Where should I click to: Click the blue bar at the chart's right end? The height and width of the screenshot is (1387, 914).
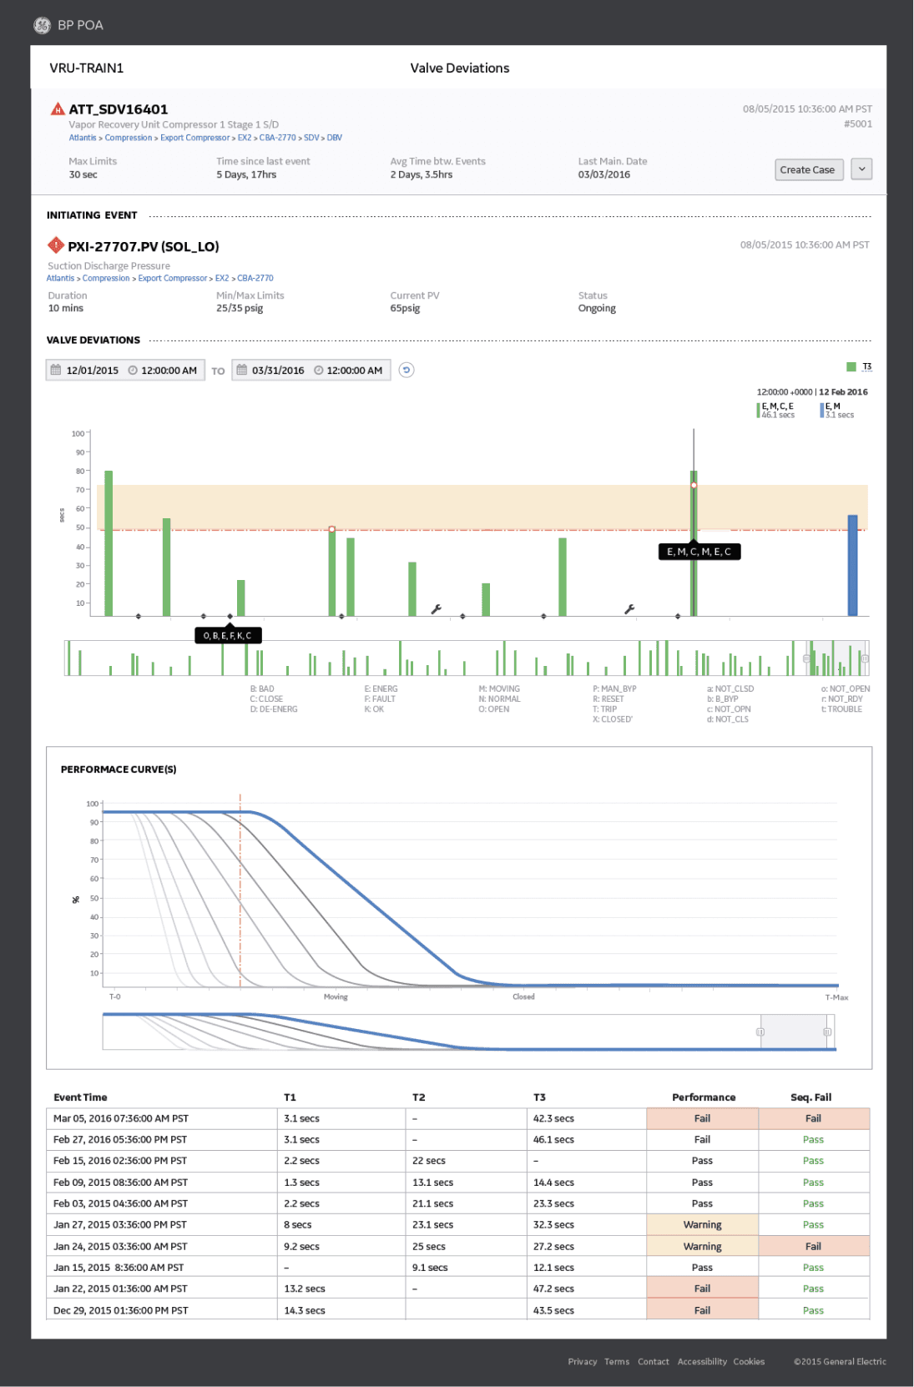pyautogui.click(x=853, y=566)
